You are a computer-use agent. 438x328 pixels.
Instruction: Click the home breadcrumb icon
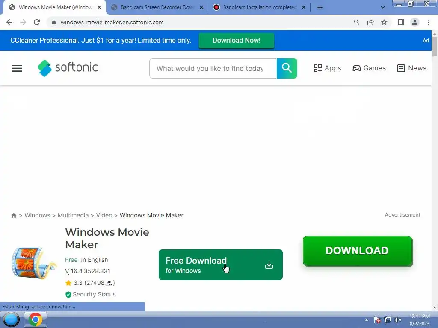coord(13,215)
